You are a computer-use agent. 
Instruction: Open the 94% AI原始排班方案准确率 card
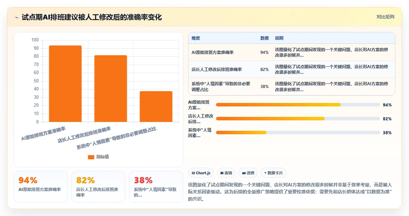[x=41, y=186]
